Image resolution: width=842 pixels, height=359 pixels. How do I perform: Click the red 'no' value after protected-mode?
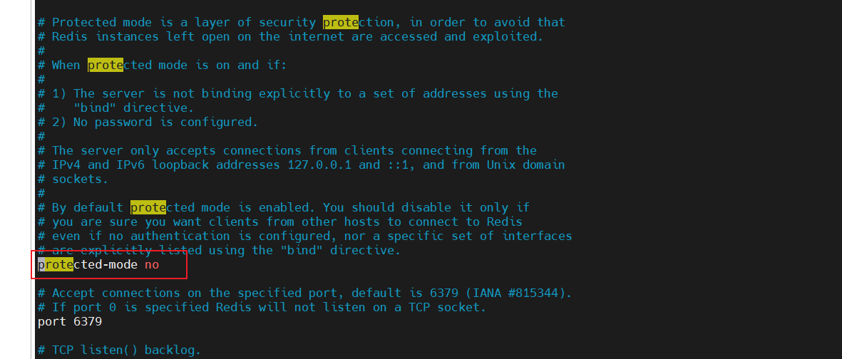pos(152,264)
